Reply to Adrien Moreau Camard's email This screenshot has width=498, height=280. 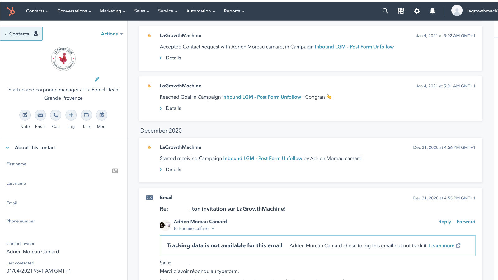point(444,222)
